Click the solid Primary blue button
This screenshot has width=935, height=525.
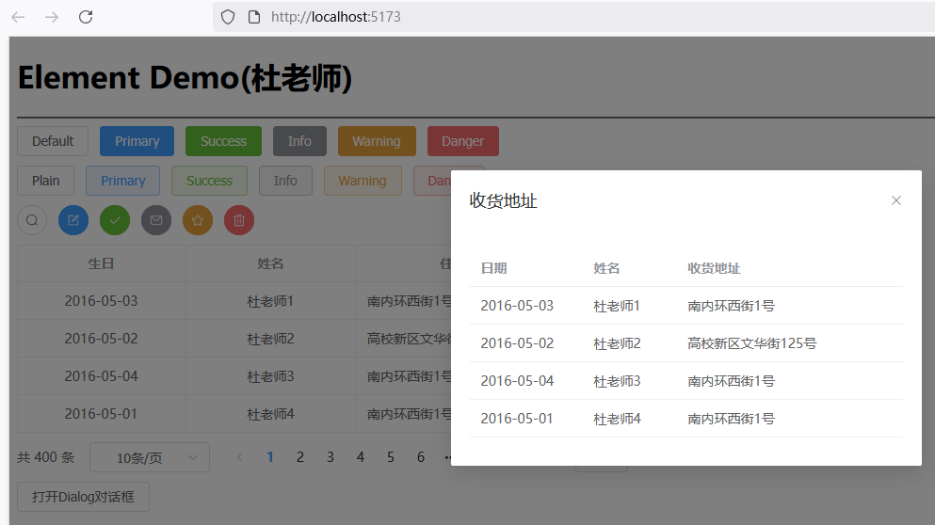(137, 141)
